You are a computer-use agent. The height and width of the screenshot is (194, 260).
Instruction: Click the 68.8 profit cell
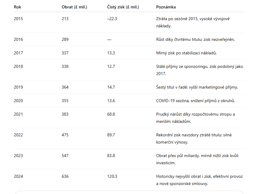pos(111,114)
